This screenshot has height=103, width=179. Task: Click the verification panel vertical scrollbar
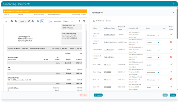coord(177,23)
